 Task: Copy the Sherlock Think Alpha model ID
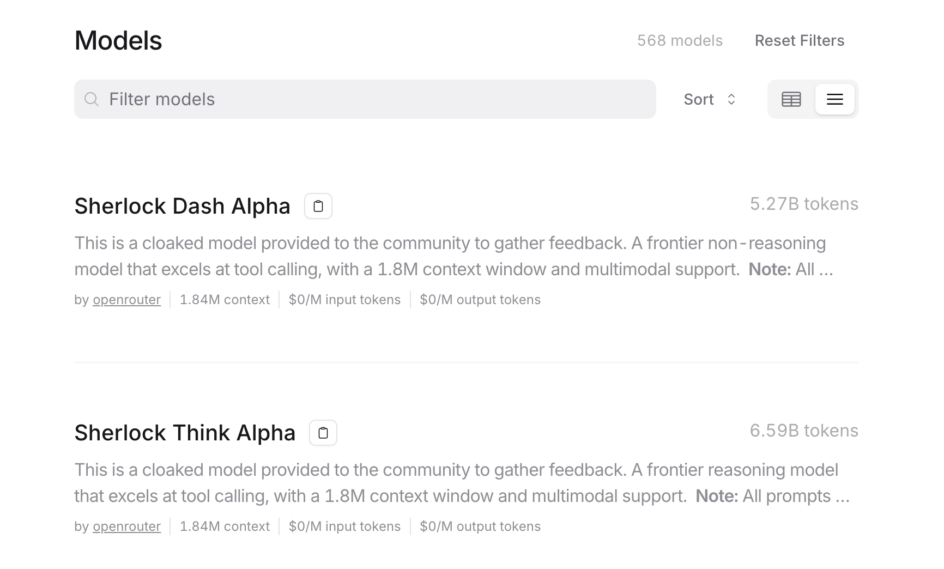pos(323,433)
